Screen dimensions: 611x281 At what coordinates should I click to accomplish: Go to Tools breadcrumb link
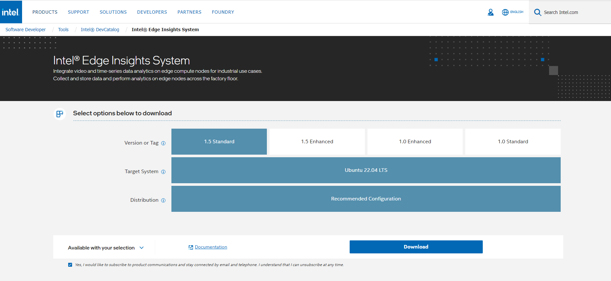(x=63, y=30)
